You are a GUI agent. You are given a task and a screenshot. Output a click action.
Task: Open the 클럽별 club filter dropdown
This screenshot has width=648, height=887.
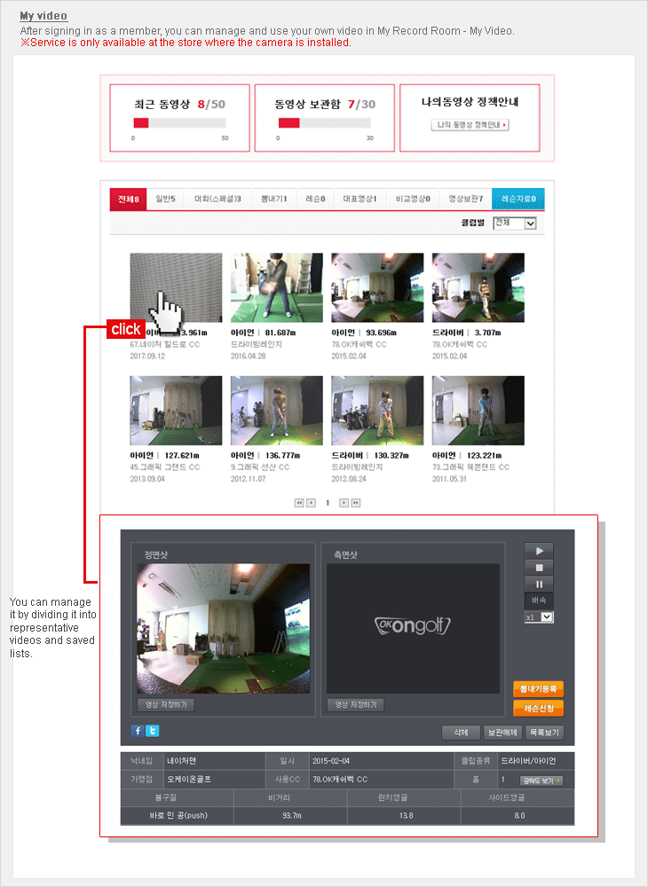516,224
